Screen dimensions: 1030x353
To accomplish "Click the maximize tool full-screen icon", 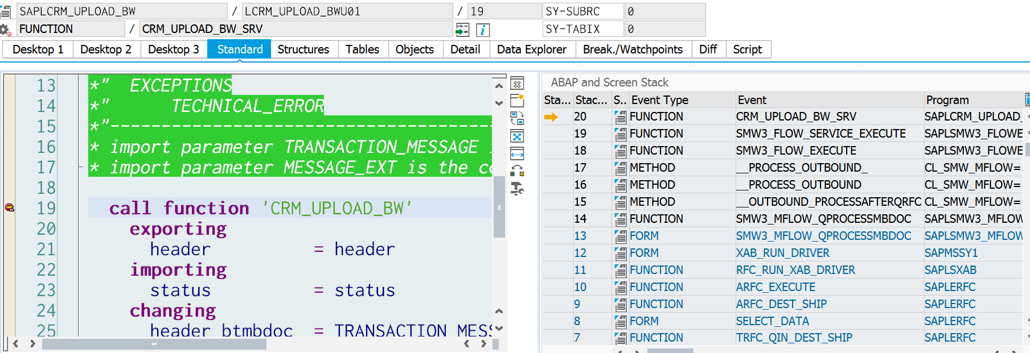I will pyautogui.click(x=517, y=136).
